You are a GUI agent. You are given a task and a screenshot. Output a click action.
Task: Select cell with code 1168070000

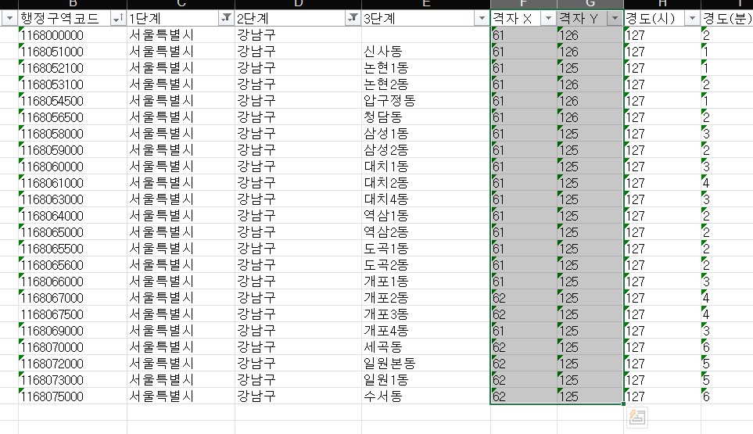tap(73, 347)
